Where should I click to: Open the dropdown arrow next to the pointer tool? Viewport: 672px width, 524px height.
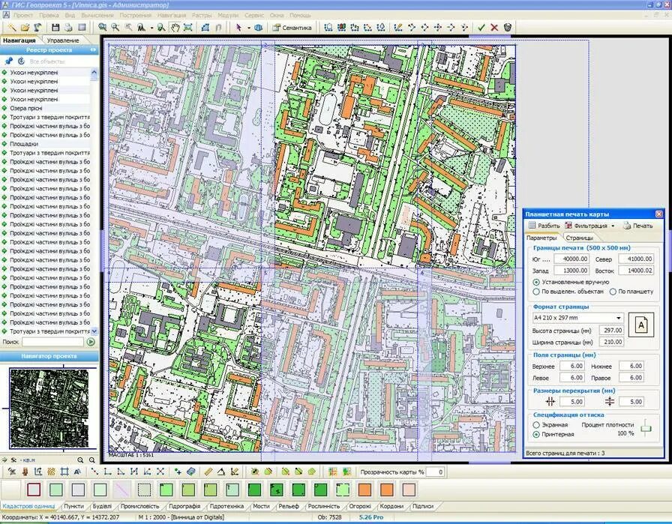248,28
